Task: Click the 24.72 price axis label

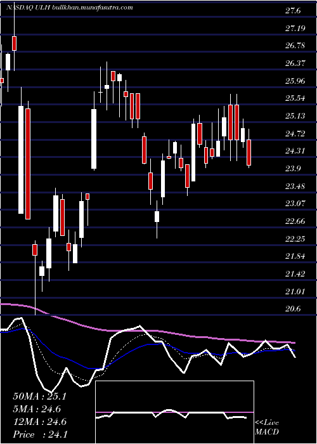Action: pyautogui.click(x=295, y=134)
